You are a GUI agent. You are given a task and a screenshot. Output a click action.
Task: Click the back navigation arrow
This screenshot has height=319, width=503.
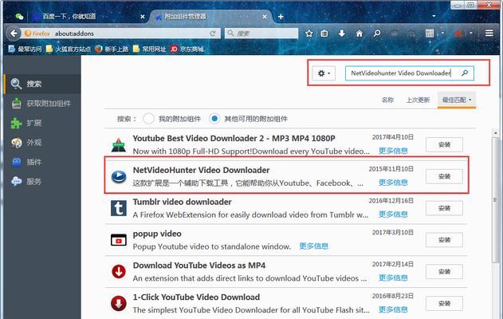[14, 33]
